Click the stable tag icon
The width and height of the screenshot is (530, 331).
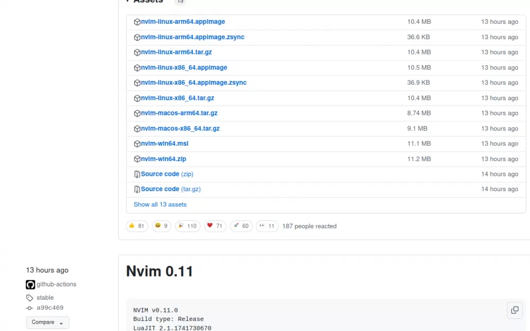coord(30,298)
